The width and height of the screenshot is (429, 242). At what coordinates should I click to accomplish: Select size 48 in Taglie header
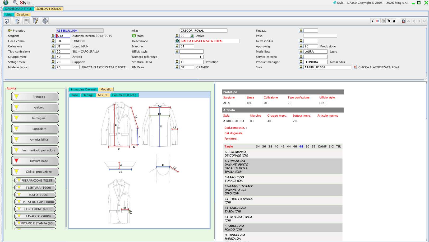coord(301,146)
